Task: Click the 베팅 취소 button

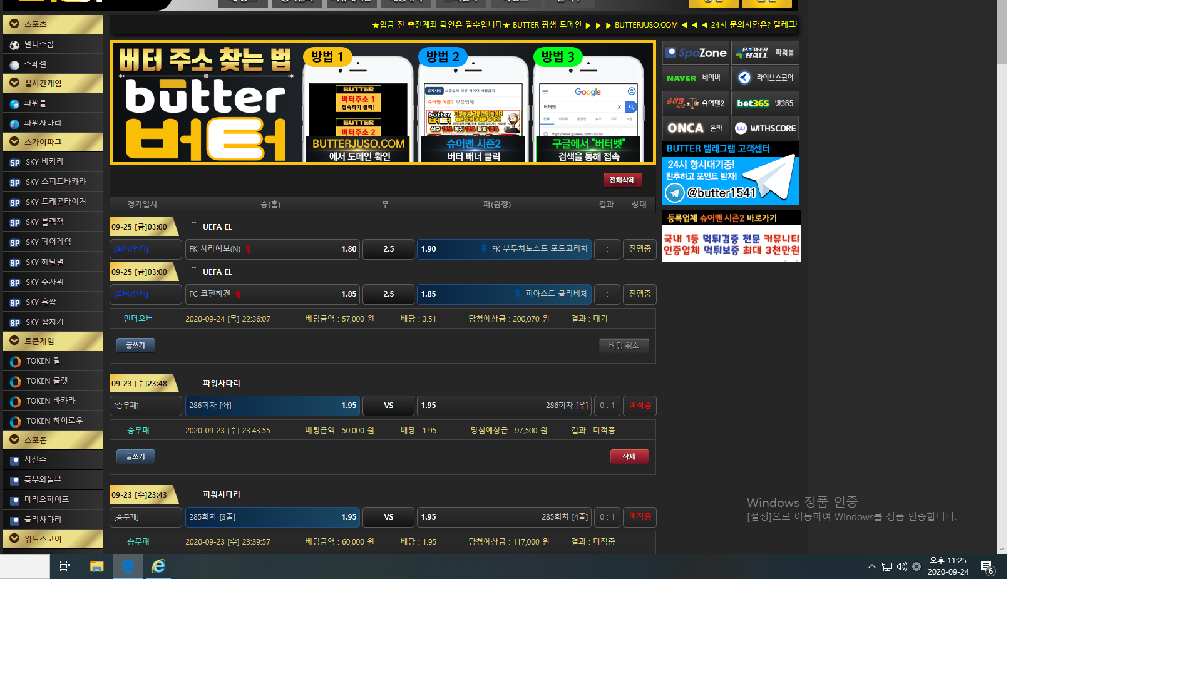Action: tap(624, 346)
